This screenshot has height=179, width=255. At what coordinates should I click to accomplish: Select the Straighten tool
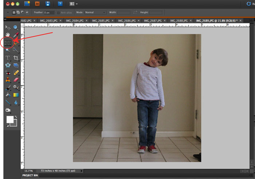click(16, 65)
